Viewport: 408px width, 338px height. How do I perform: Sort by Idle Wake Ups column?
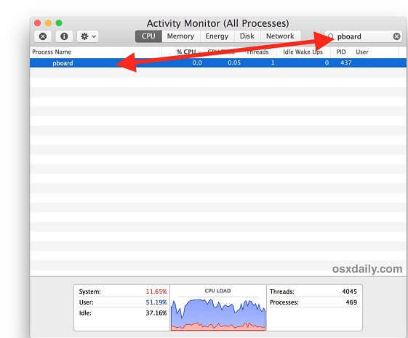303,52
